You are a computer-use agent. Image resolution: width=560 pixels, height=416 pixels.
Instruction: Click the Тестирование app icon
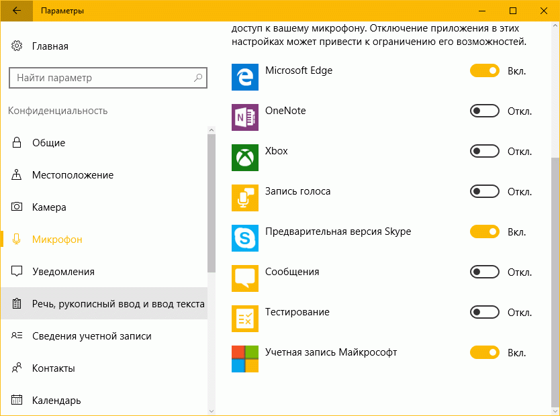245,319
